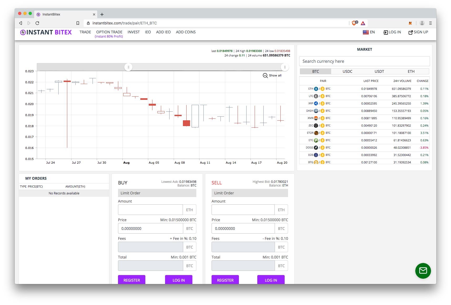The height and width of the screenshot is (305, 451).
Task: Click the Dogecoin DOGE coin icon
Action: click(x=316, y=148)
